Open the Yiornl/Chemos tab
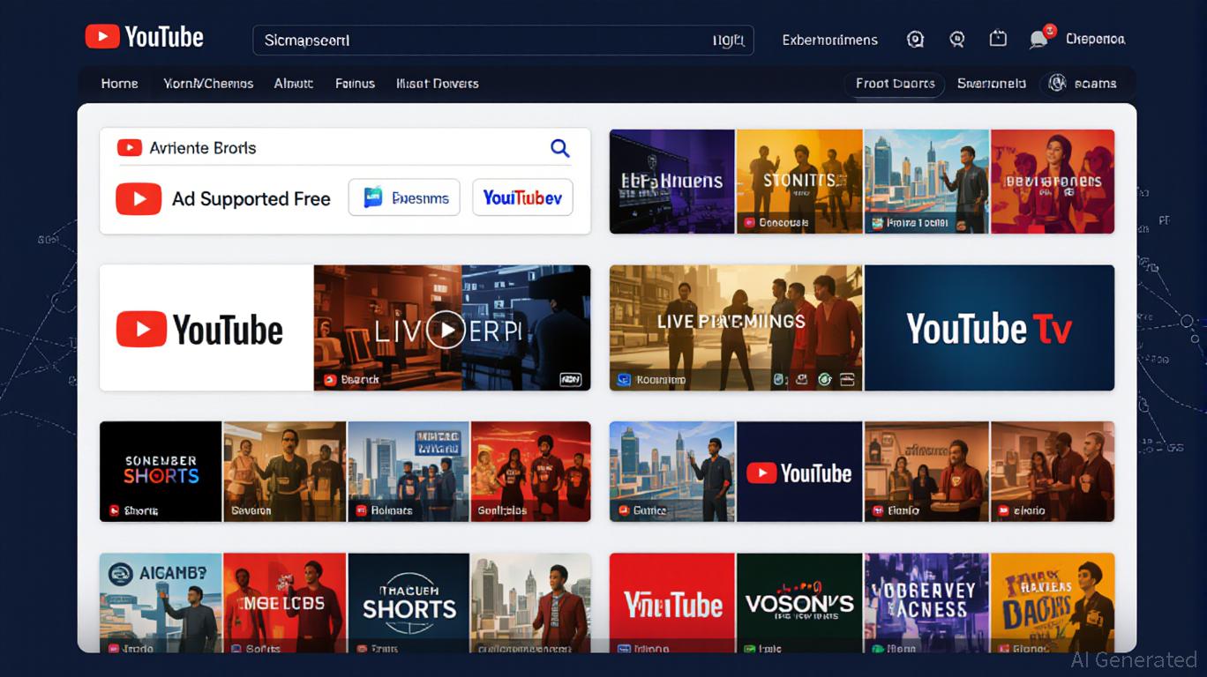This screenshot has width=1207, height=677. pyautogui.click(x=208, y=84)
